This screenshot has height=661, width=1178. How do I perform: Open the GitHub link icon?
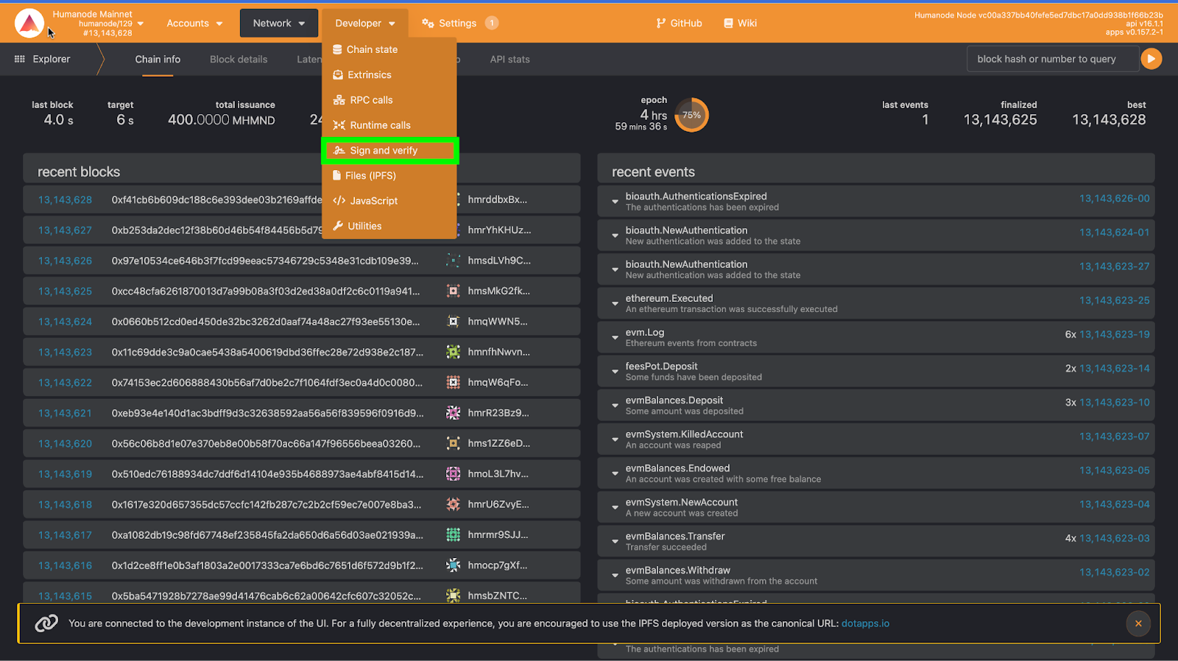coord(661,24)
